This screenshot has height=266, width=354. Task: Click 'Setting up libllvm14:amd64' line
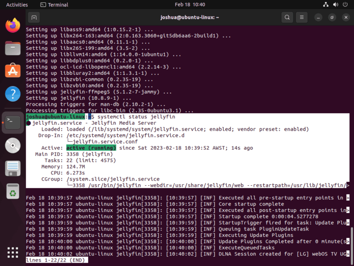[104, 54]
